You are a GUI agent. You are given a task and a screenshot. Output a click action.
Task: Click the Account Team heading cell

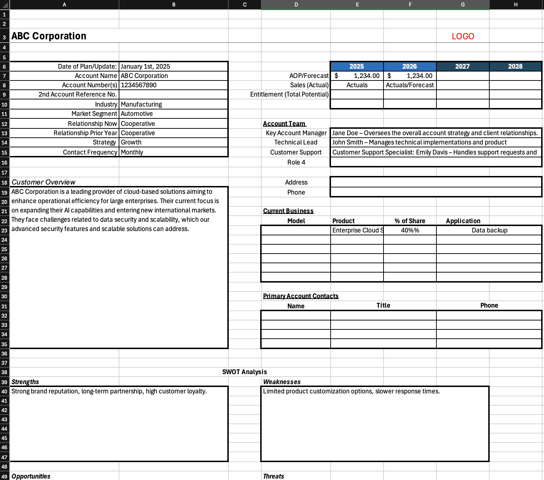[x=285, y=123]
